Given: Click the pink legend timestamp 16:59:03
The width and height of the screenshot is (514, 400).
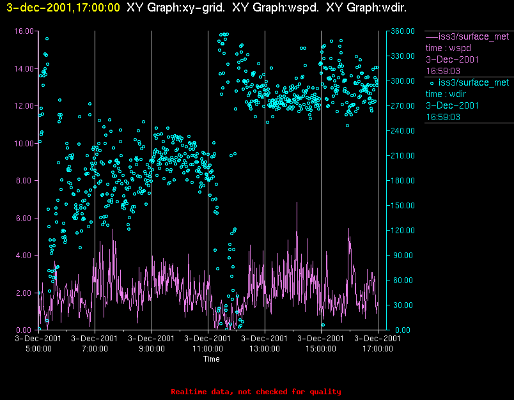Looking at the screenshot, I should [x=443, y=71].
